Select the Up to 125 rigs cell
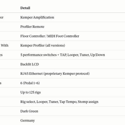The height and width of the screenshot is (125, 125). (31, 92)
